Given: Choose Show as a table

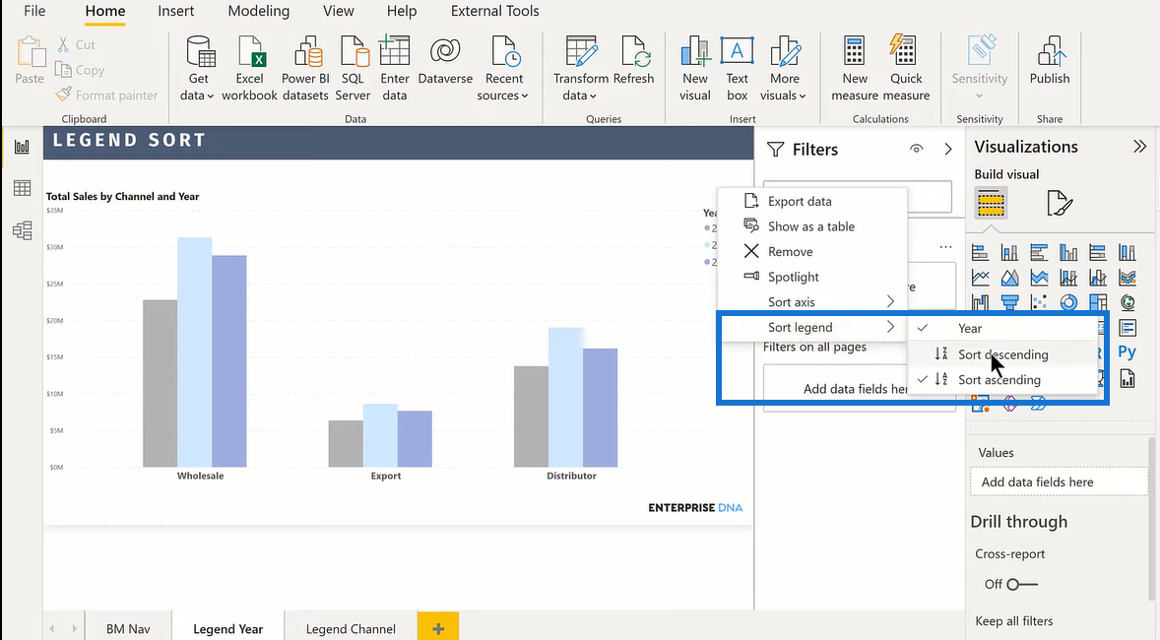Looking at the screenshot, I should (x=813, y=226).
